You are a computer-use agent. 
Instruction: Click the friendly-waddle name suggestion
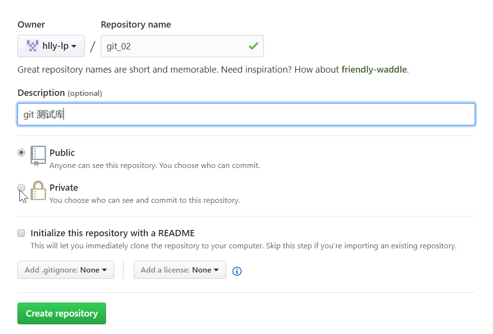374,70
